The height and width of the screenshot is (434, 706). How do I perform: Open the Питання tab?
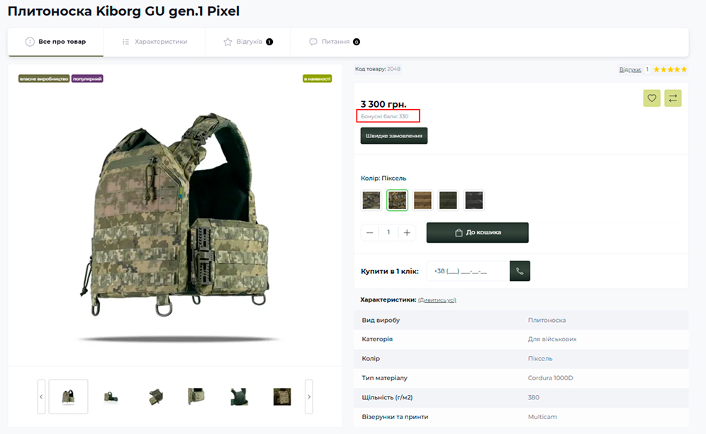[335, 42]
